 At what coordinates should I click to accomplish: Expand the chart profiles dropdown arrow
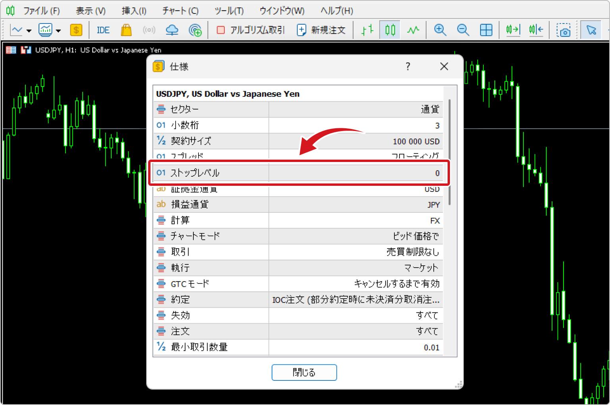pyautogui.click(x=58, y=31)
